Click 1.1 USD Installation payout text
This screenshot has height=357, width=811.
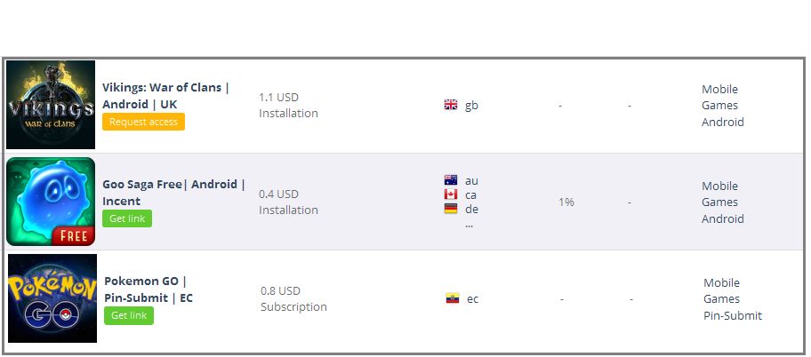click(x=289, y=105)
